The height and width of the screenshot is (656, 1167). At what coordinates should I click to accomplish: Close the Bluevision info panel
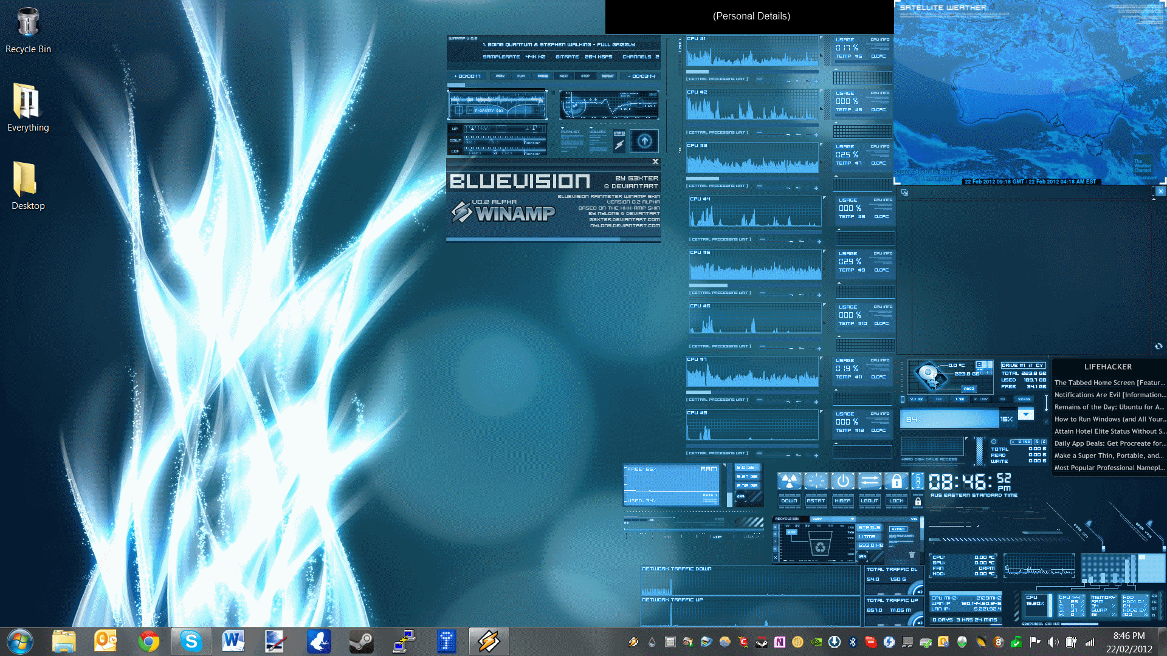point(655,162)
